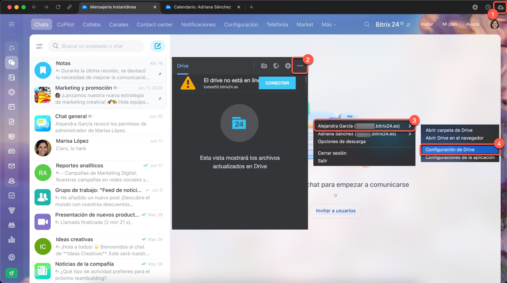This screenshot has width=507, height=283.
Task: Open the Calendar sidebar icon
Action: click(x=11, y=107)
